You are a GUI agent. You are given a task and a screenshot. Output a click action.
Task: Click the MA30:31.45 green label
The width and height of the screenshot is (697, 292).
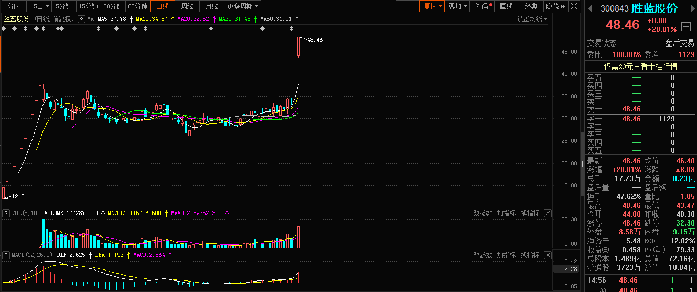234,19
